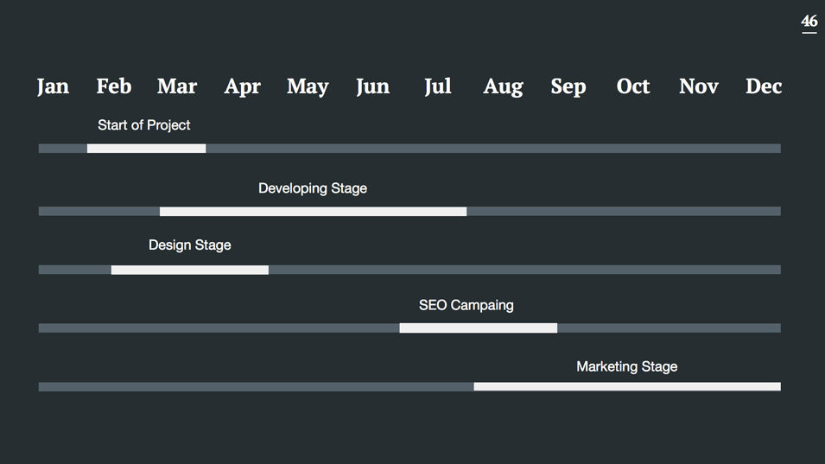Viewport: 825px width, 464px height.
Task: Select the Marketing Stage text
Action: point(627,366)
